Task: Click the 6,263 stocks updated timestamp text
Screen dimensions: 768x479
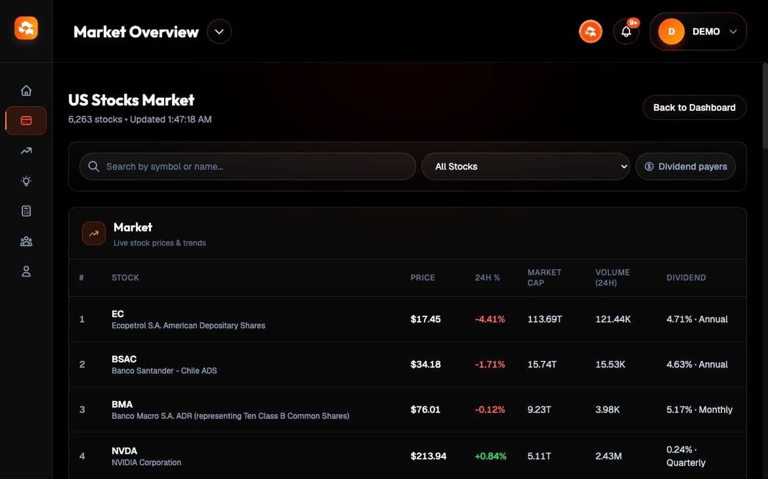Action: click(x=140, y=120)
